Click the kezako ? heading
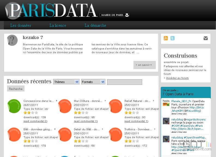Image resolution: width=216 pixels, height=157 pixels. tap(33, 37)
